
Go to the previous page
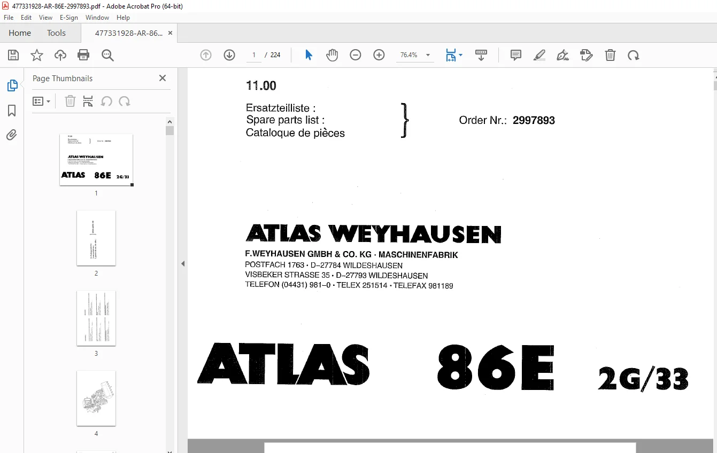point(206,55)
